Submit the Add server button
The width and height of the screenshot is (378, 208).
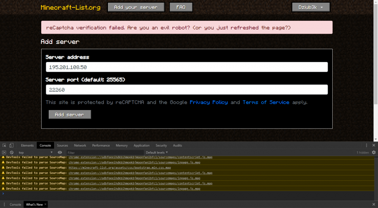coord(70,115)
